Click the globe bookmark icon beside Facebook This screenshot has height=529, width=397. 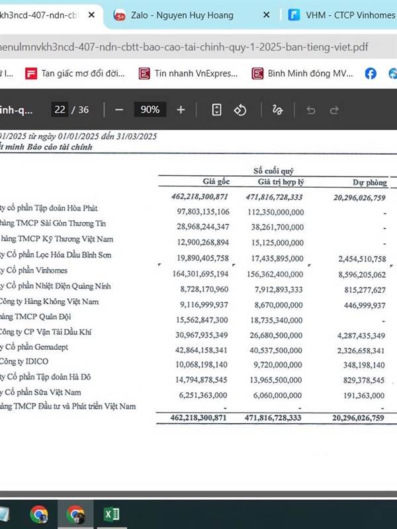pos(393,73)
